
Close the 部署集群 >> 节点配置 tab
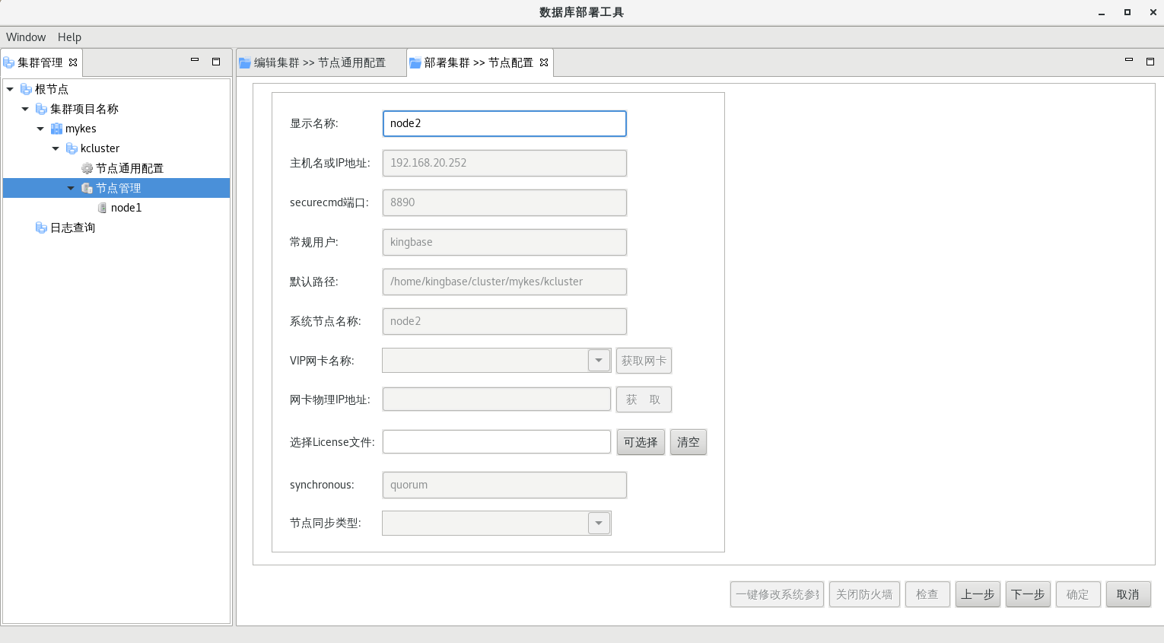(x=544, y=62)
